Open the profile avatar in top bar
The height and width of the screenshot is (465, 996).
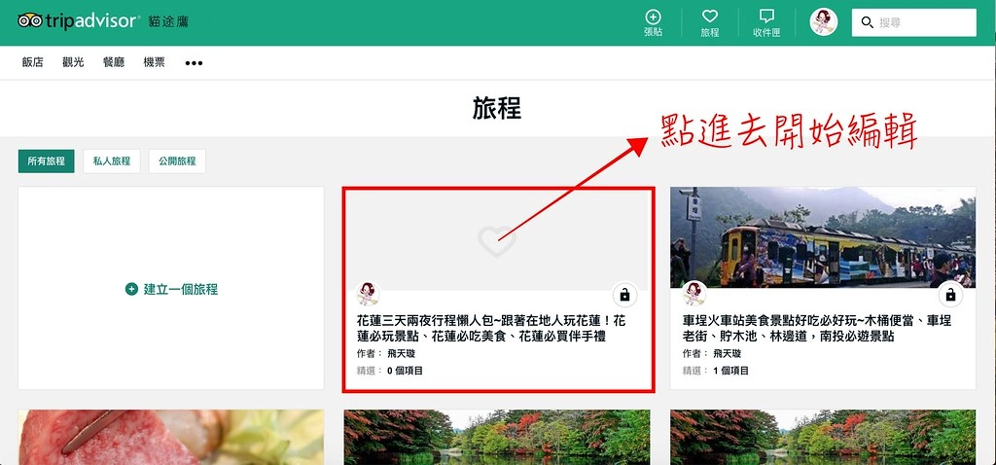pos(823,22)
